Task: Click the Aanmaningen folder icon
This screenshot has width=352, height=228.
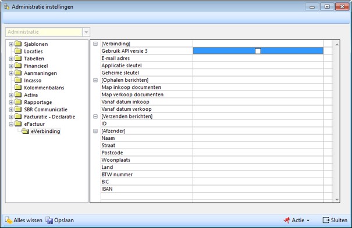Action: tap(18, 73)
